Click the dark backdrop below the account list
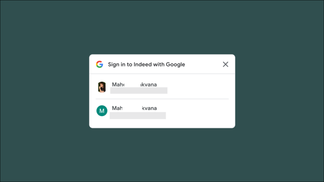The image size is (324, 182). (162, 155)
